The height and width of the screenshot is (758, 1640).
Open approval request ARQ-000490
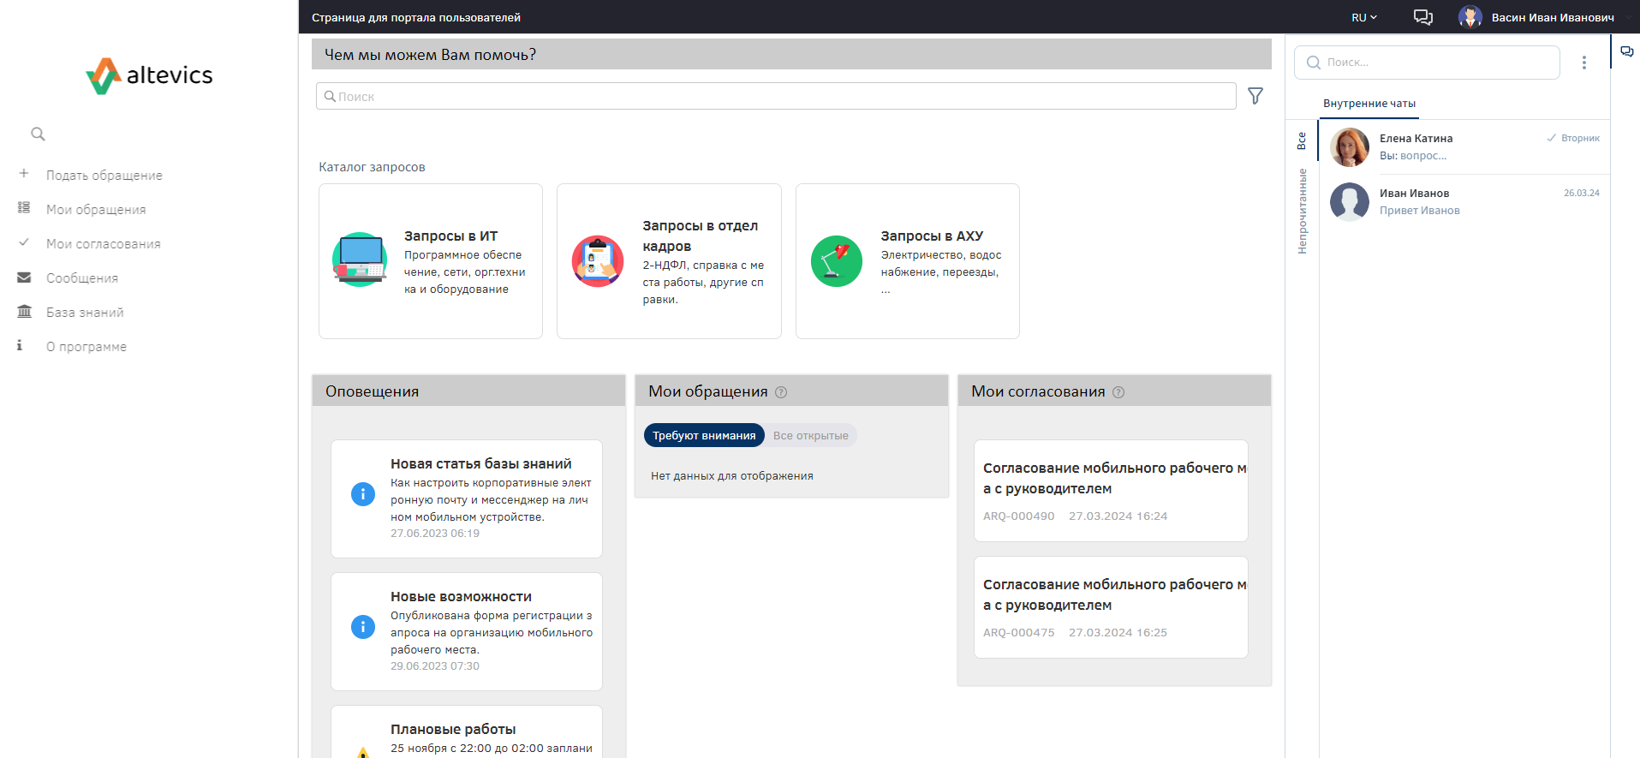(x=1110, y=490)
